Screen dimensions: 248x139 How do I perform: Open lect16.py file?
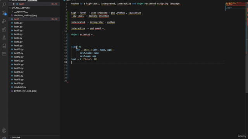[19, 72]
